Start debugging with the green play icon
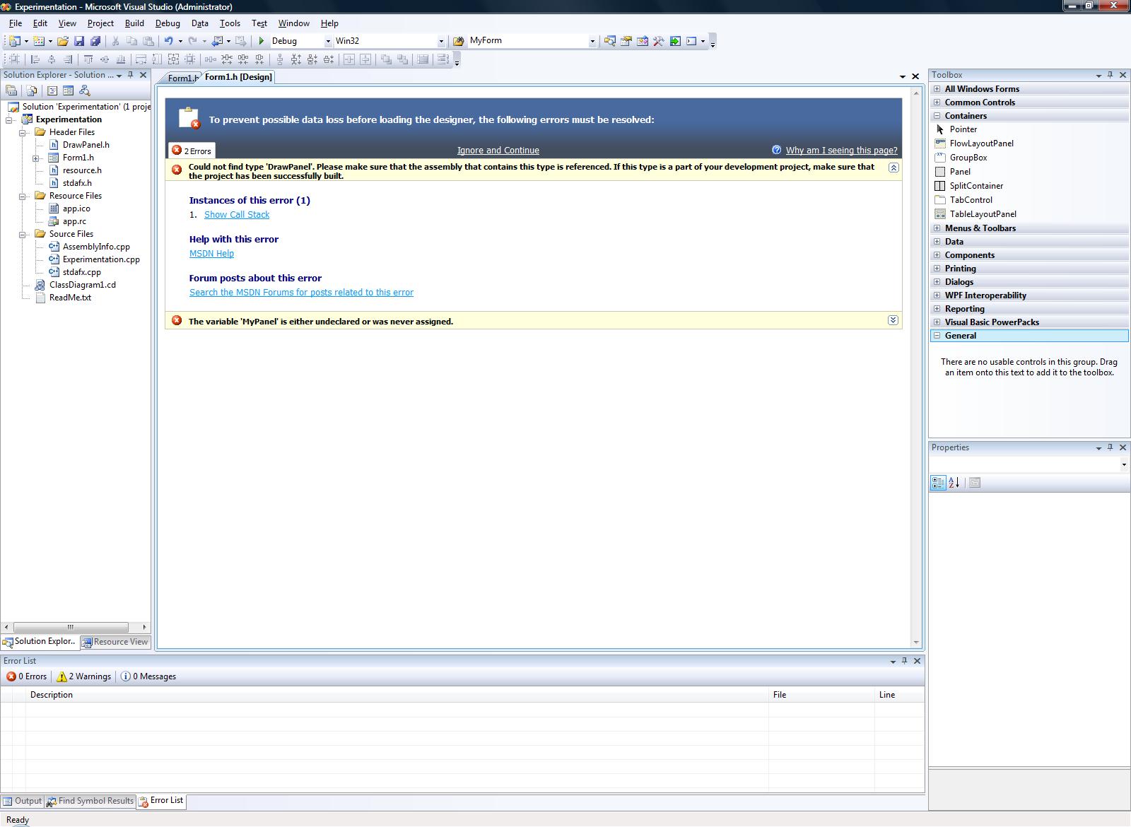1131x827 pixels. [262, 41]
